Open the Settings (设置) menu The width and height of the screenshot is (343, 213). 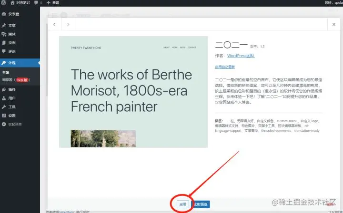[20, 116]
